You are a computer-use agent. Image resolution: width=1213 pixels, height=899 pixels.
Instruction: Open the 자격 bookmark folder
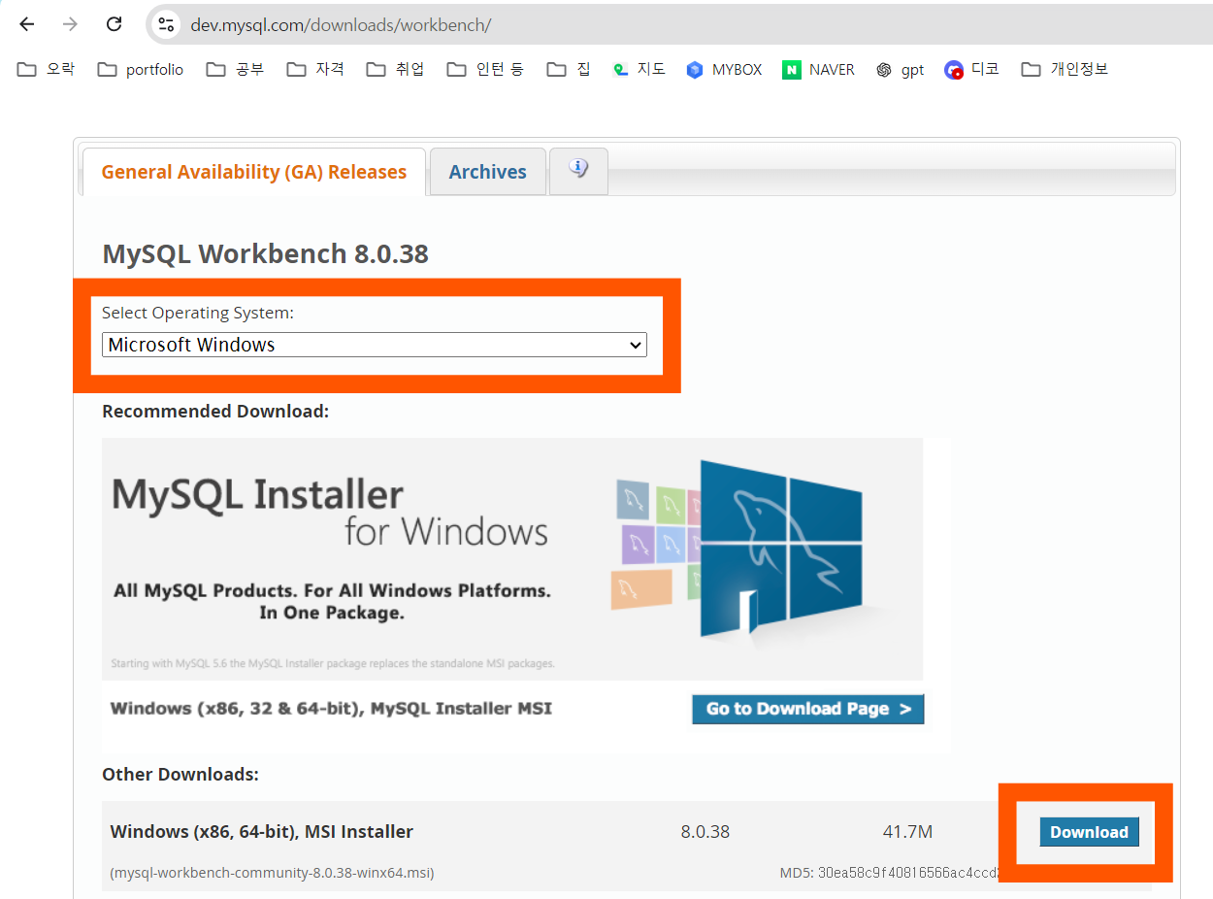315,70
